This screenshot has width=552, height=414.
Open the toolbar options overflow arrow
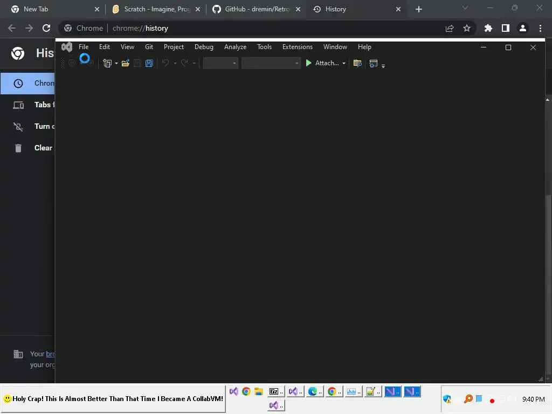pos(383,65)
